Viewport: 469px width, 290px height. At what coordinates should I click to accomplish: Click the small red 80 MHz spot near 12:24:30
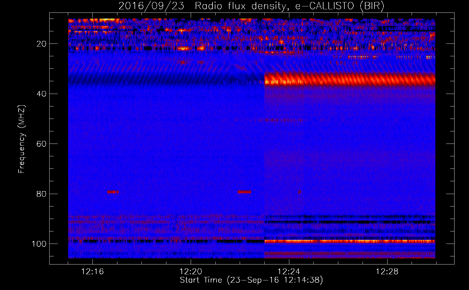(x=299, y=192)
